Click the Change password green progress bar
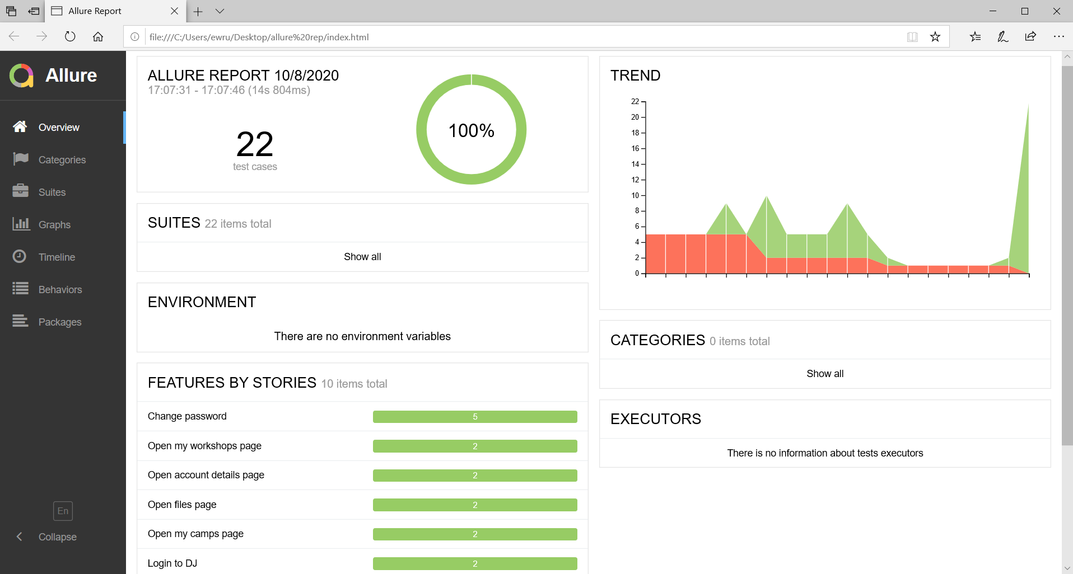 click(x=475, y=417)
